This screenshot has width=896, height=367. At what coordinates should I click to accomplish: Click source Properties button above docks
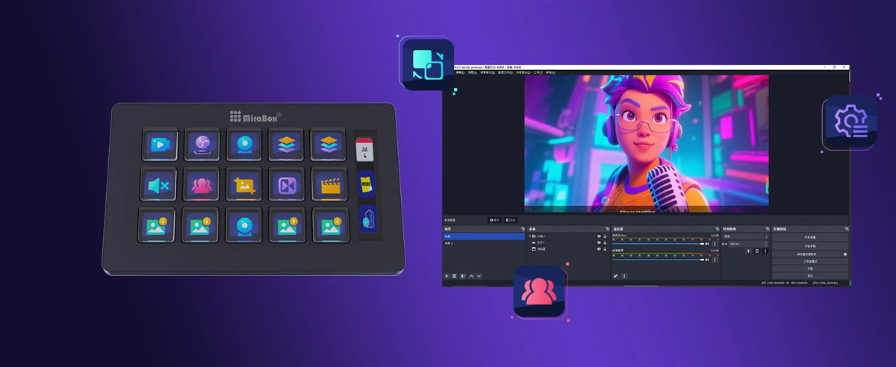[494, 220]
